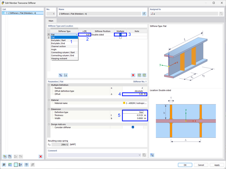Click the application icon in title bar
The height and width of the screenshot is (169, 226).
[3, 3]
